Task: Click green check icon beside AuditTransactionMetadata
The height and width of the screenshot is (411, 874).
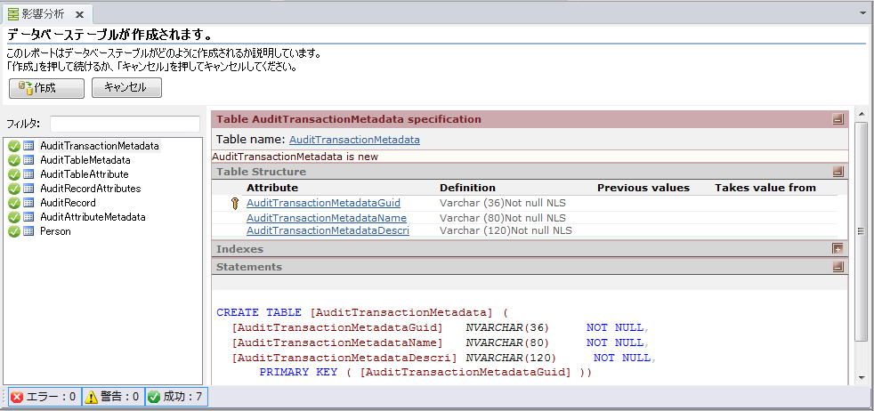Action: pyautogui.click(x=14, y=146)
